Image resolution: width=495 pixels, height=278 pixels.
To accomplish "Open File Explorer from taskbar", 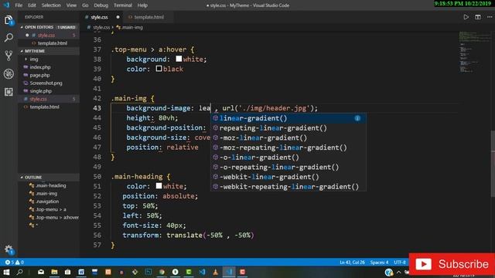I will (54, 272).
